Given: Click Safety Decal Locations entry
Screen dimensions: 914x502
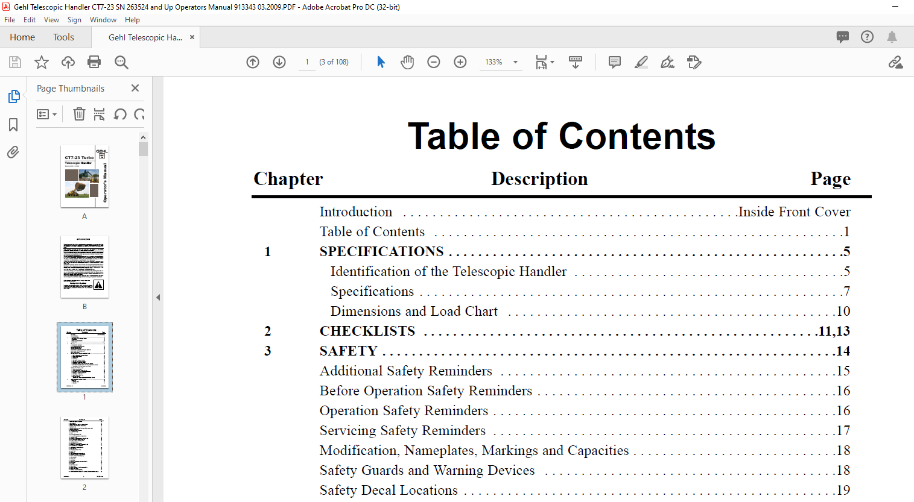Looking at the screenshot, I should click(389, 490).
